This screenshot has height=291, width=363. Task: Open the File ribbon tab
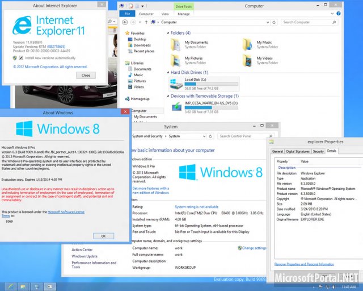[x=127, y=14]
